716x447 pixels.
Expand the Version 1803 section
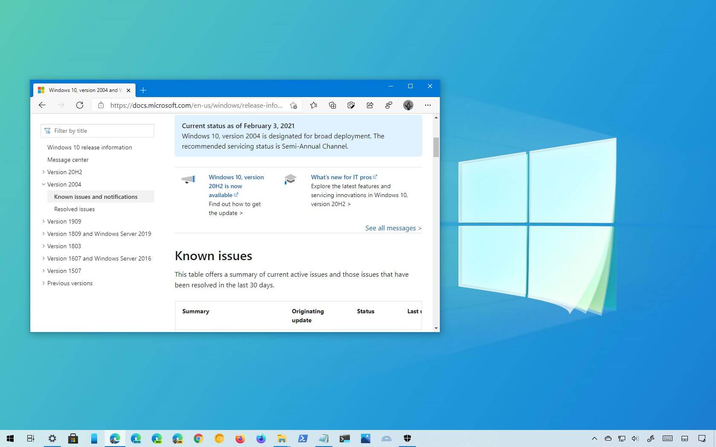[43, 246]
